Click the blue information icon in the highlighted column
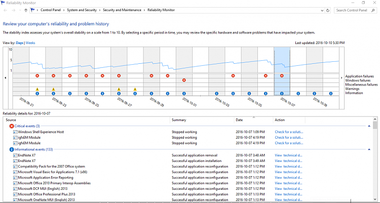The image size is (380, 203). pyautogui.click(x=282, y=94)
